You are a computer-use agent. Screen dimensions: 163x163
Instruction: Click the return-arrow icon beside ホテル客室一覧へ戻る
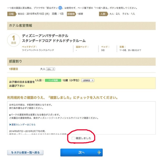pyautogui.click(x=12, y=152)
